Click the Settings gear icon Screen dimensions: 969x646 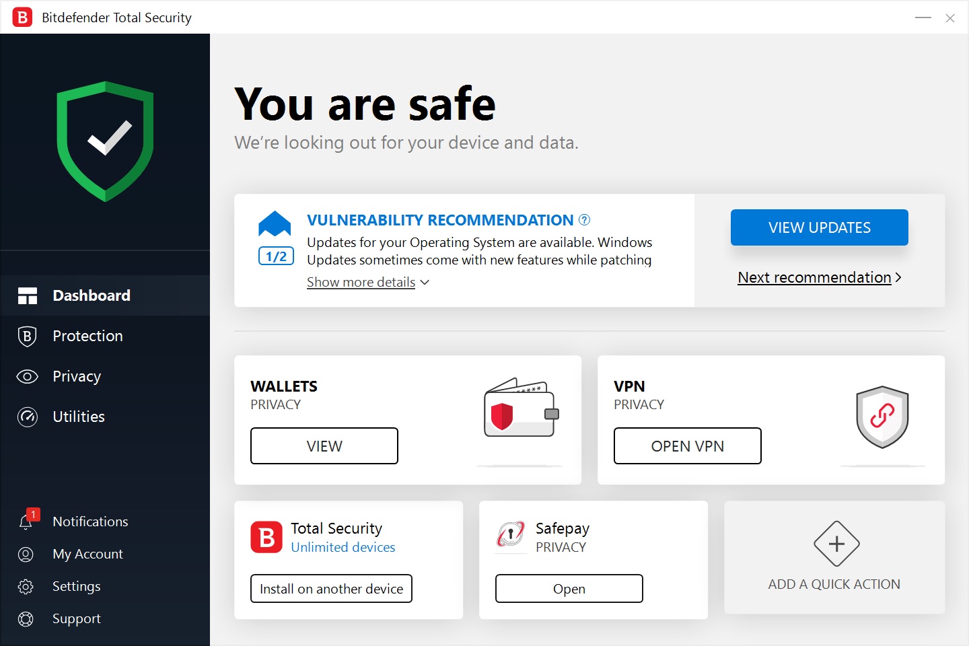[x=26, y=586]
